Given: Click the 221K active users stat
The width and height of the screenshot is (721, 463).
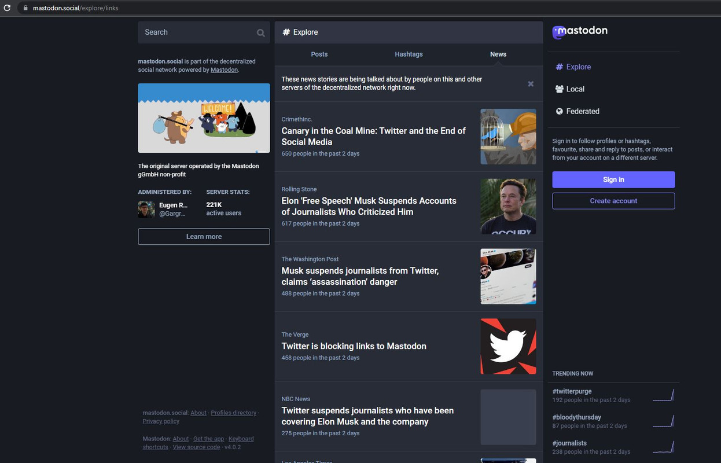Looking at the screenshot, I should pos(223,209).
